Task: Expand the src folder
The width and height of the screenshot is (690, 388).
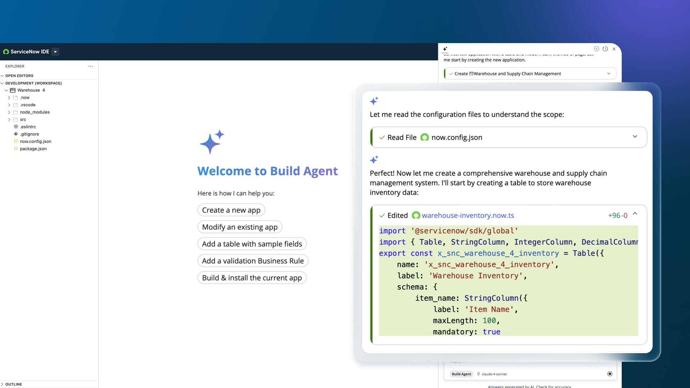Action: coord(9,120)
